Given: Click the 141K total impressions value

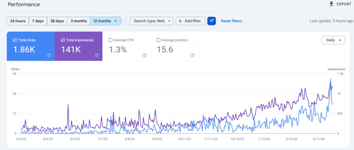Looking at the screenshot, I should pos(71,50).
